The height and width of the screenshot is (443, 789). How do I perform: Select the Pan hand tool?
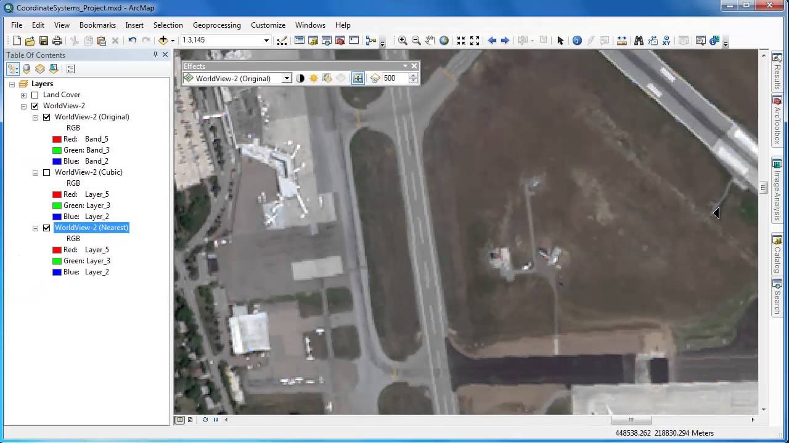[430, 41]
